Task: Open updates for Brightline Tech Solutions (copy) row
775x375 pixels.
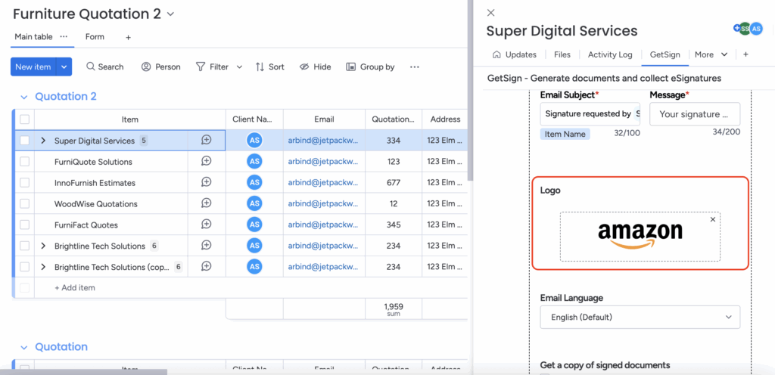Action: [x=207, y=266]
